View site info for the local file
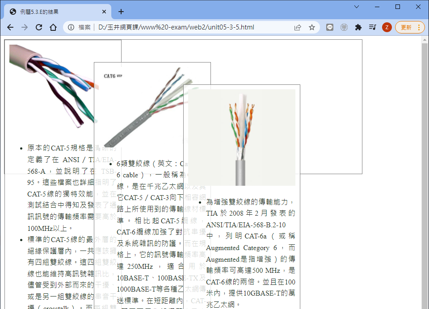The height and width of the screenshot is (309, 429). coord(71,27)
